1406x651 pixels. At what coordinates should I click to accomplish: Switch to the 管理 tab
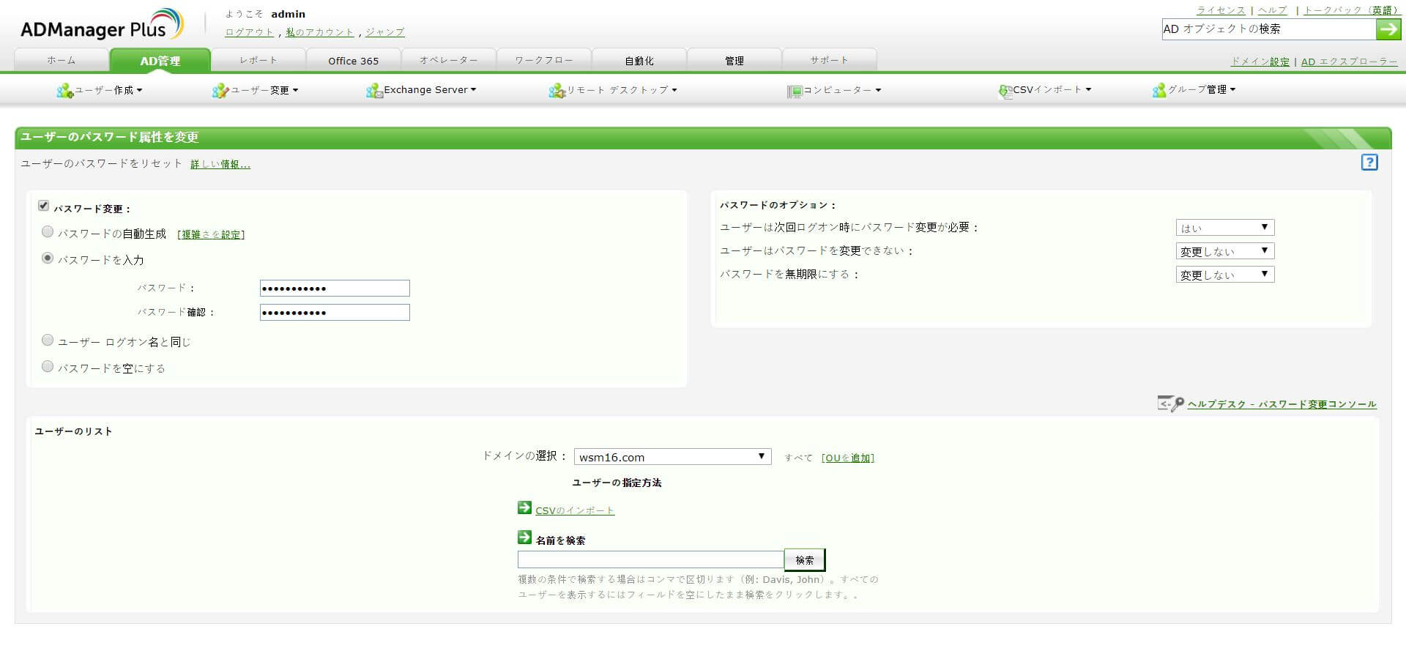point(734,60)
